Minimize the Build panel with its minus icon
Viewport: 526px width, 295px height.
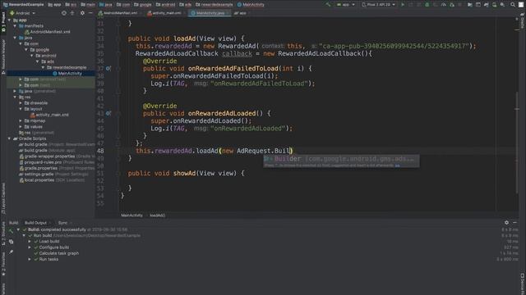[514, 222]
